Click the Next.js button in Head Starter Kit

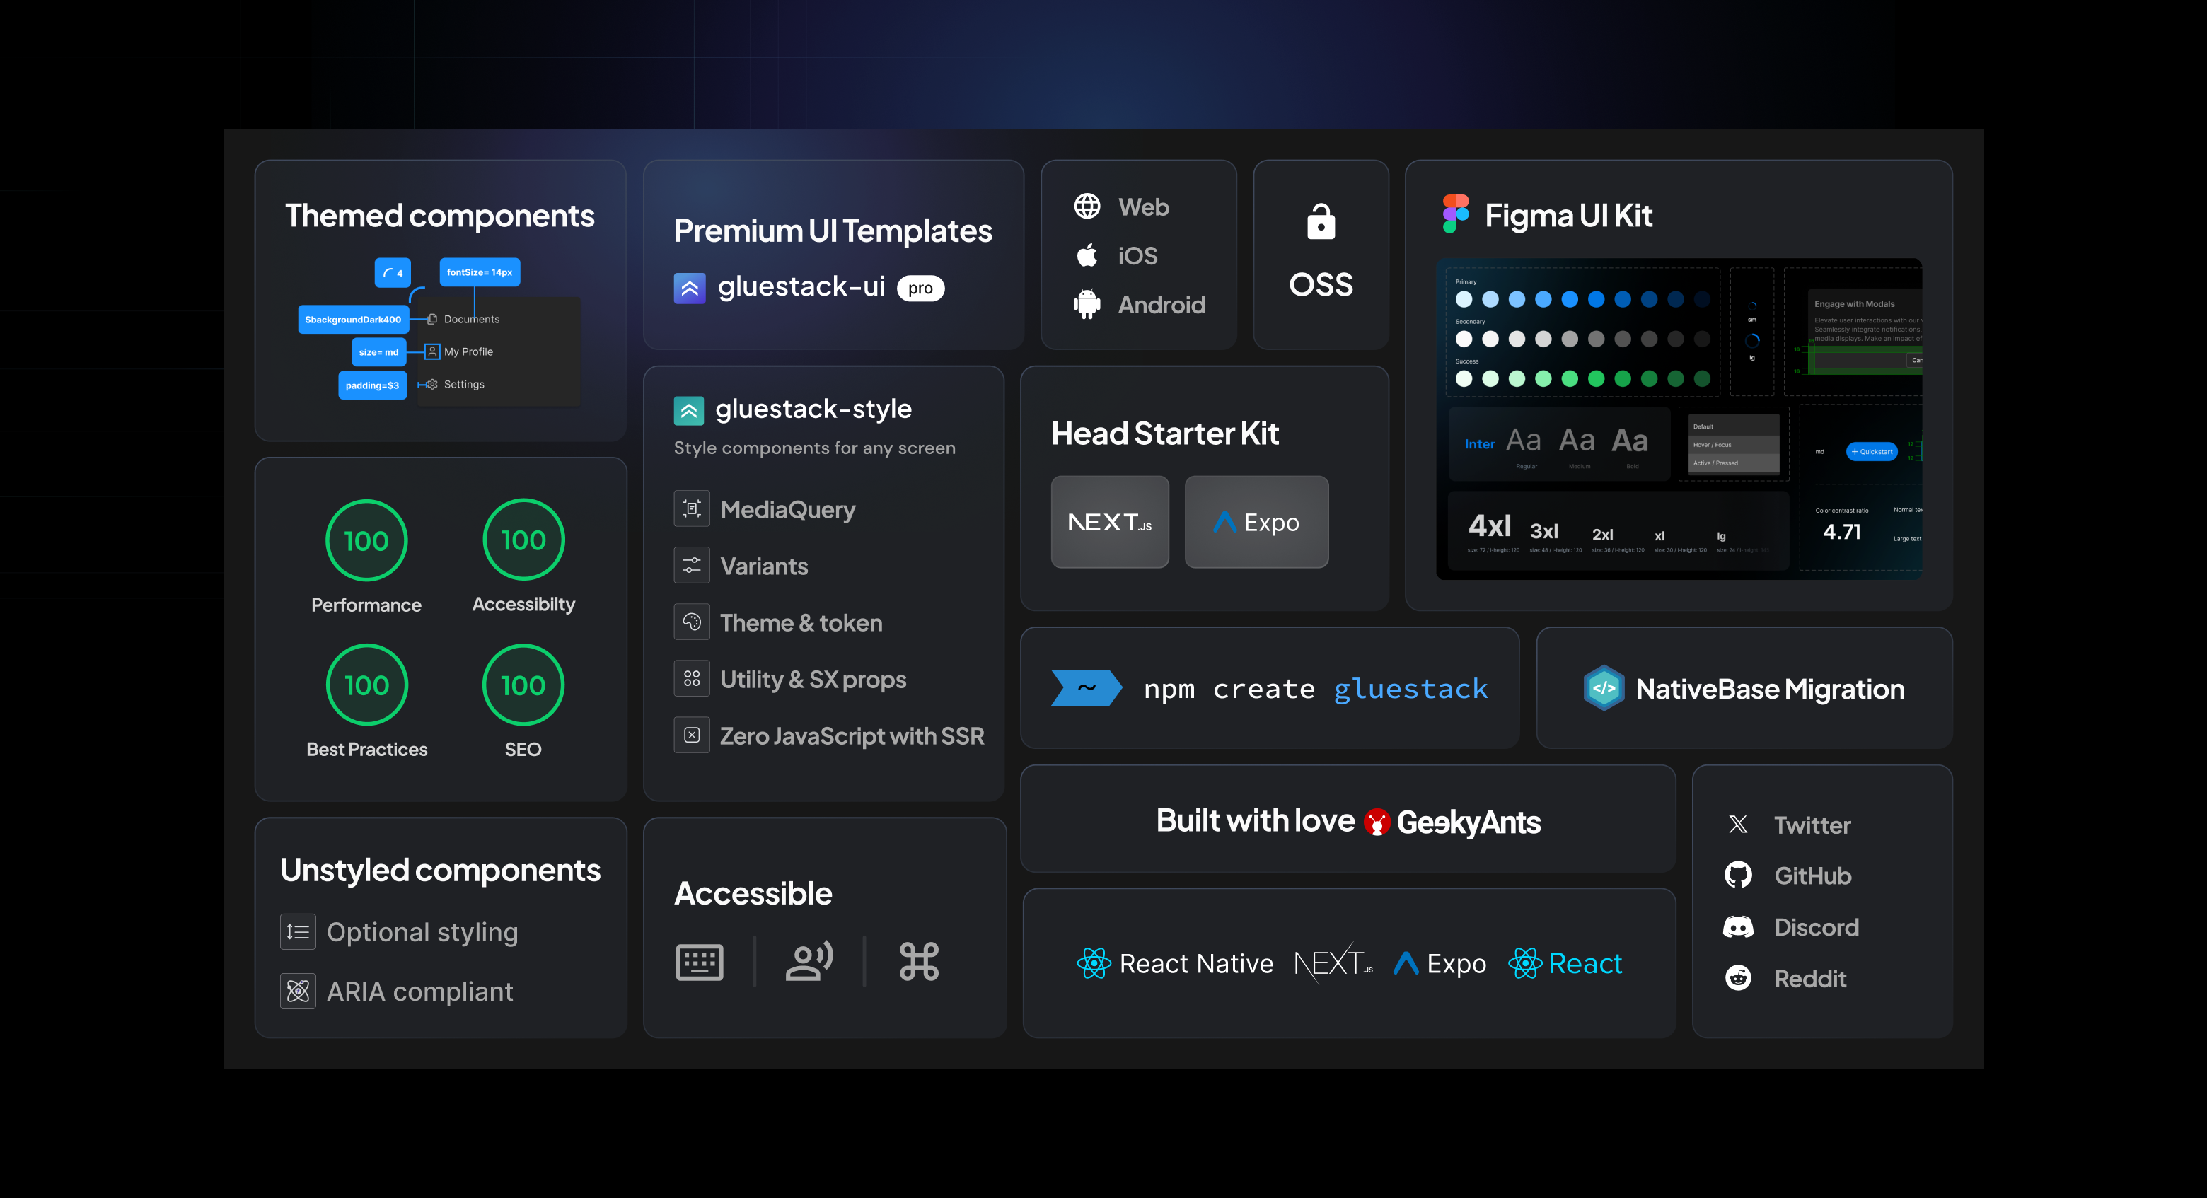pos(1109,521)
